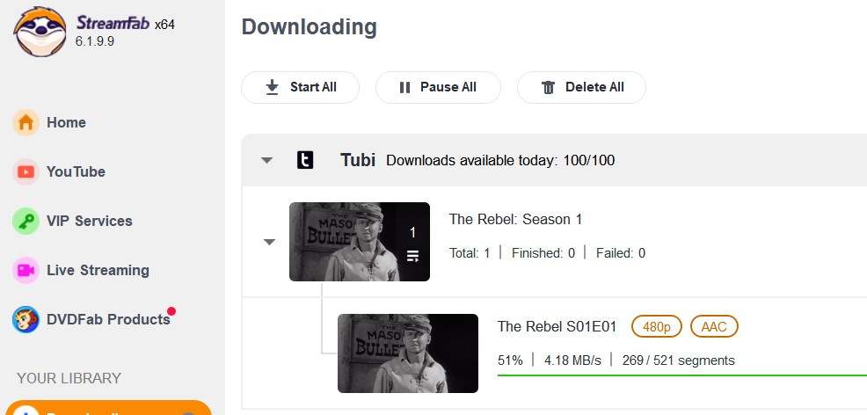Click the S01E01 download progress bar
The image size is (867, 415).
point(681,375)
